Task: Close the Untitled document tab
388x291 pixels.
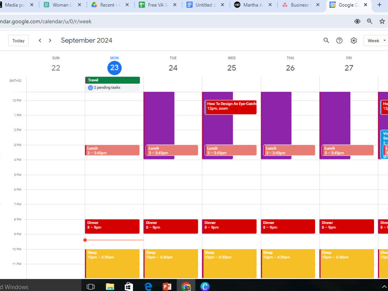Action: pos(222,5)
